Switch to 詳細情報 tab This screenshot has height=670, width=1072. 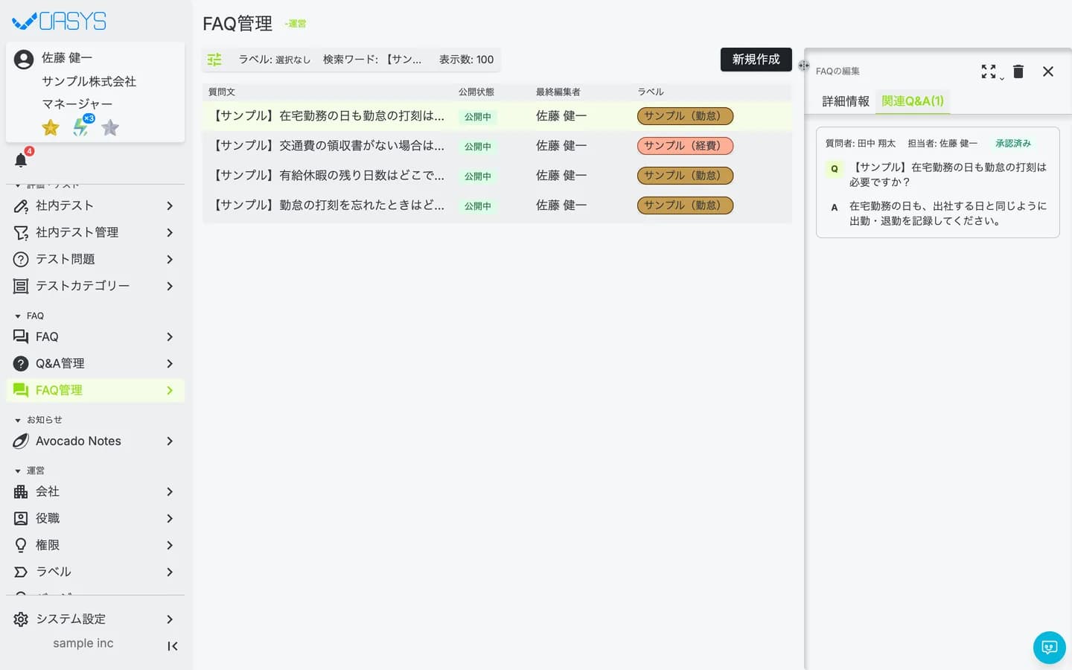coord(846,101)
